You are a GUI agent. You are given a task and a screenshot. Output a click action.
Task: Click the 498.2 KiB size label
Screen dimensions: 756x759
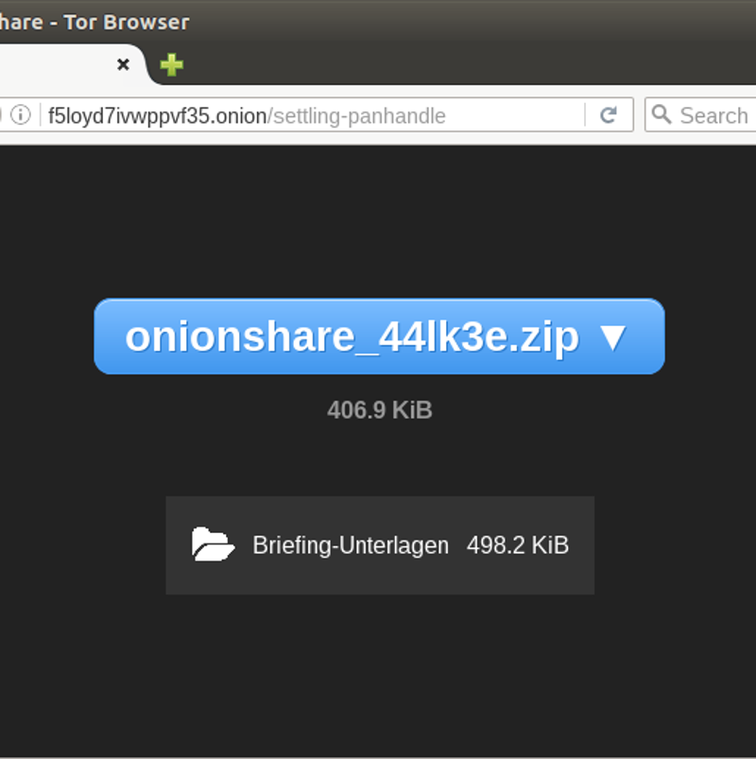[x=517, y=545]
